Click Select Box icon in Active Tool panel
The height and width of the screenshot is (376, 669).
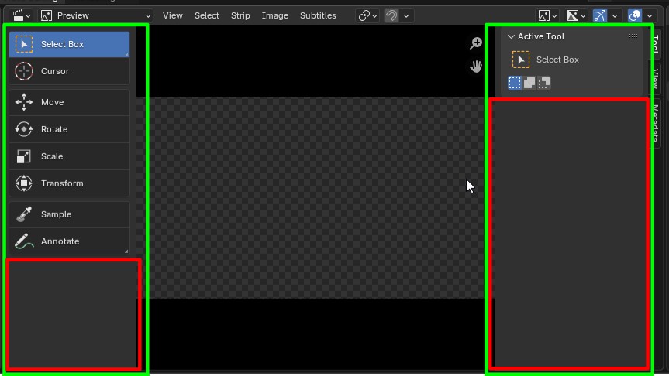(520, 60)
